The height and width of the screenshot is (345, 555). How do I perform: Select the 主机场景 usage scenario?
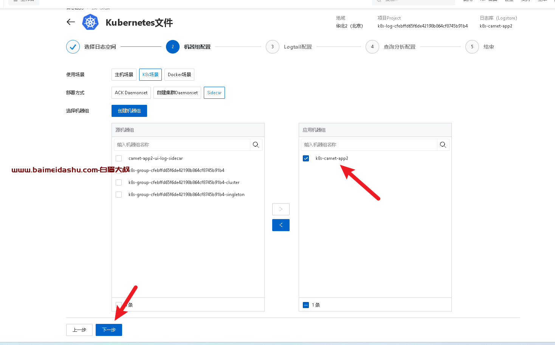click(x=124, y=75)
